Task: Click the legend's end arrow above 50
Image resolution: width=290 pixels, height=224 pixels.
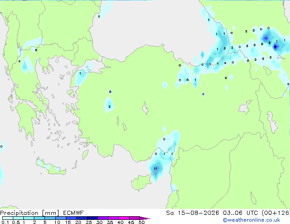Action: [145, 218]
